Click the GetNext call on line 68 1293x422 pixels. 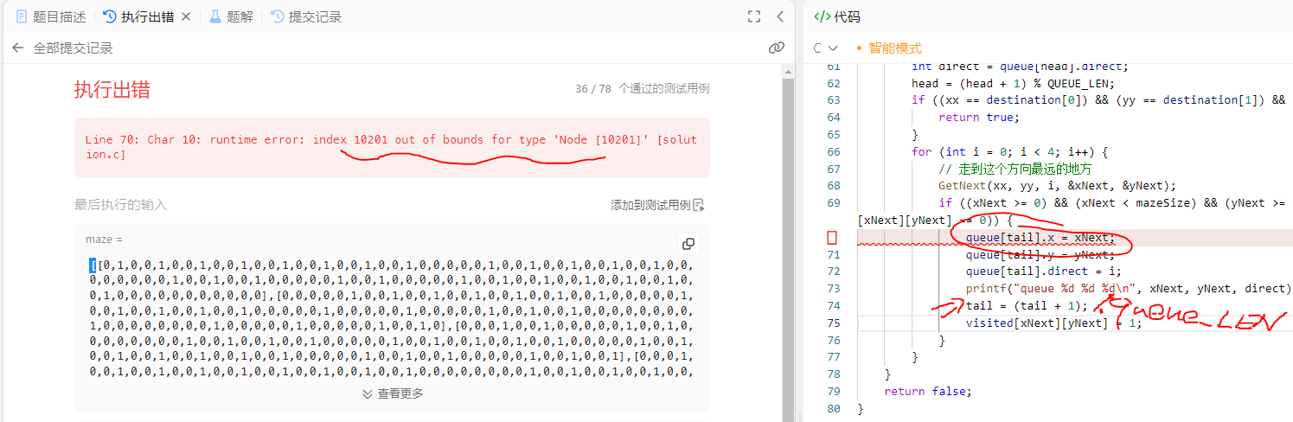click(1058, 185)
